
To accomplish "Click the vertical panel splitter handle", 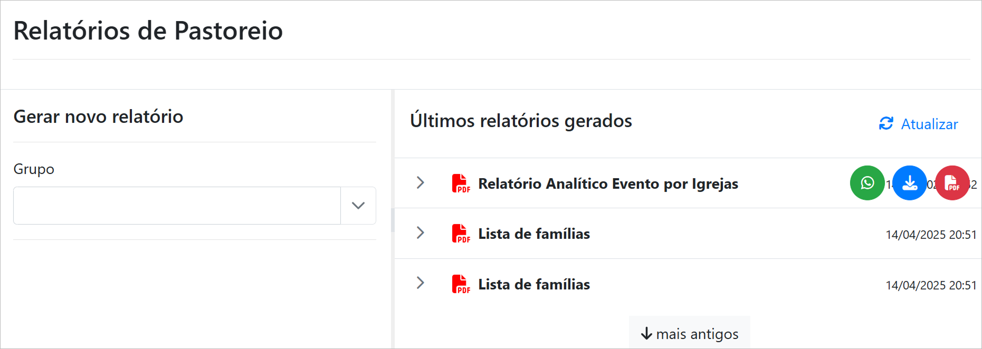I will coord(393,220).
